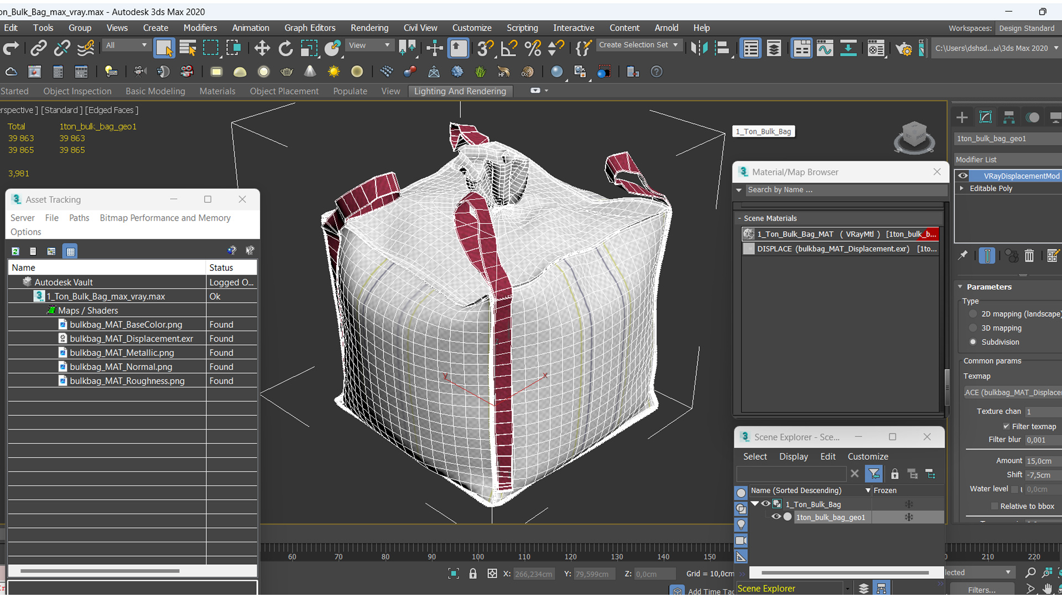Click Remove modifier trash icon
This screenshot has height=597, width=1062.
click(1029, 255)
